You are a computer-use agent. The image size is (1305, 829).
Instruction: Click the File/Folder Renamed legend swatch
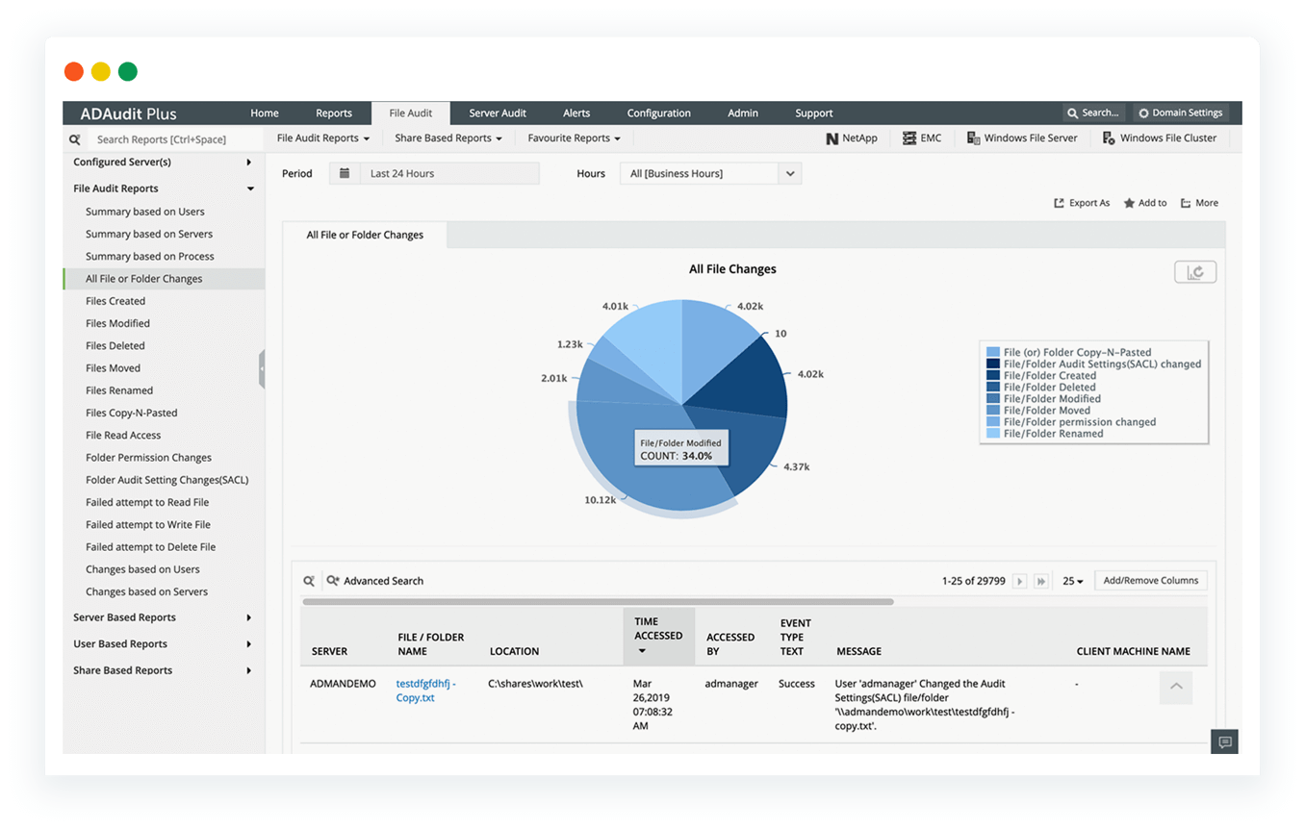point(993,434)
